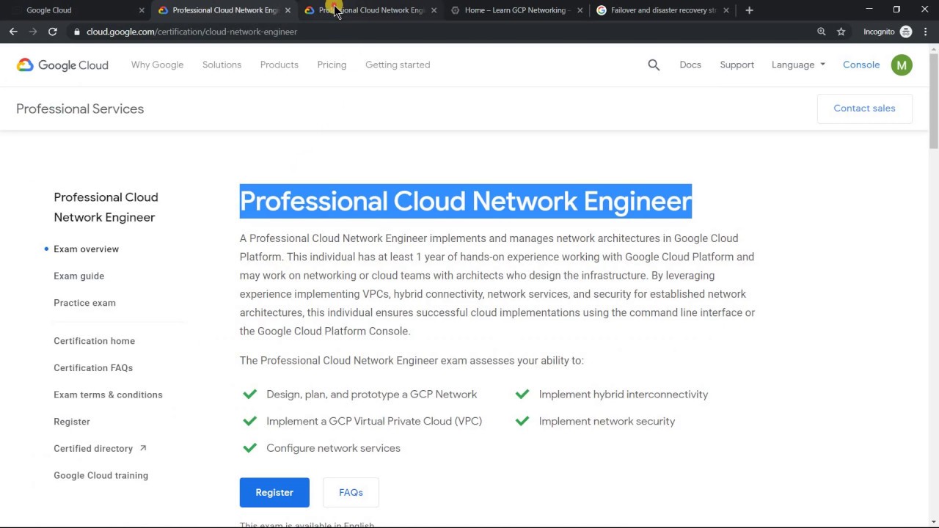Click the Google Cloud logo

pos(62,65)
